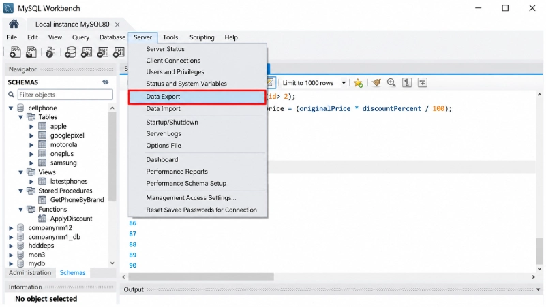The image size is (546, 307).
Task: Toggle invisible characters icon in editor toolbar
Action: (407, 83)
